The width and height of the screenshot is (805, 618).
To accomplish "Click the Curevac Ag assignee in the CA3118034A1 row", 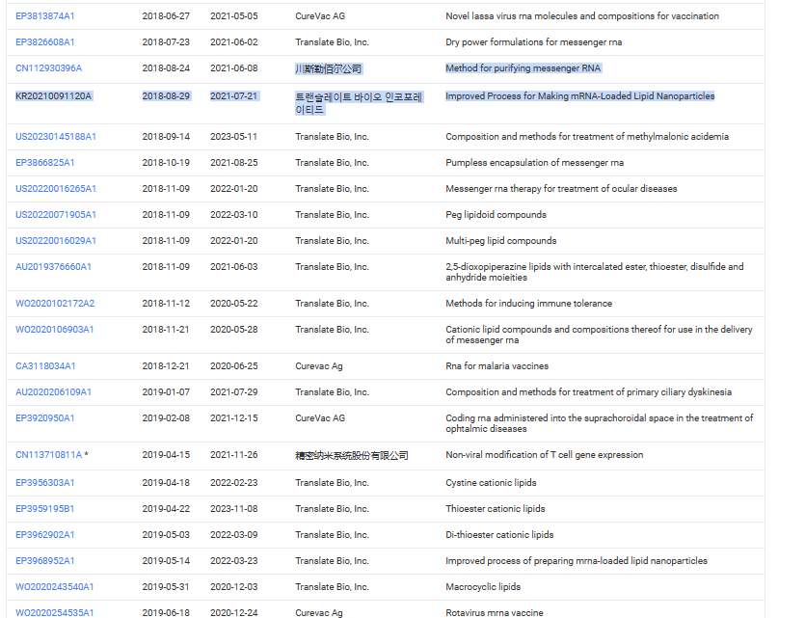I will coord(319,366).
